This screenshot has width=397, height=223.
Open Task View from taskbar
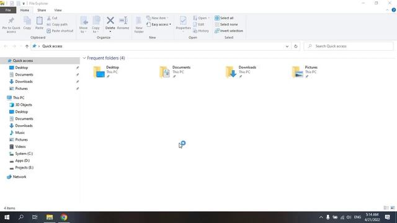pos(35,217)
